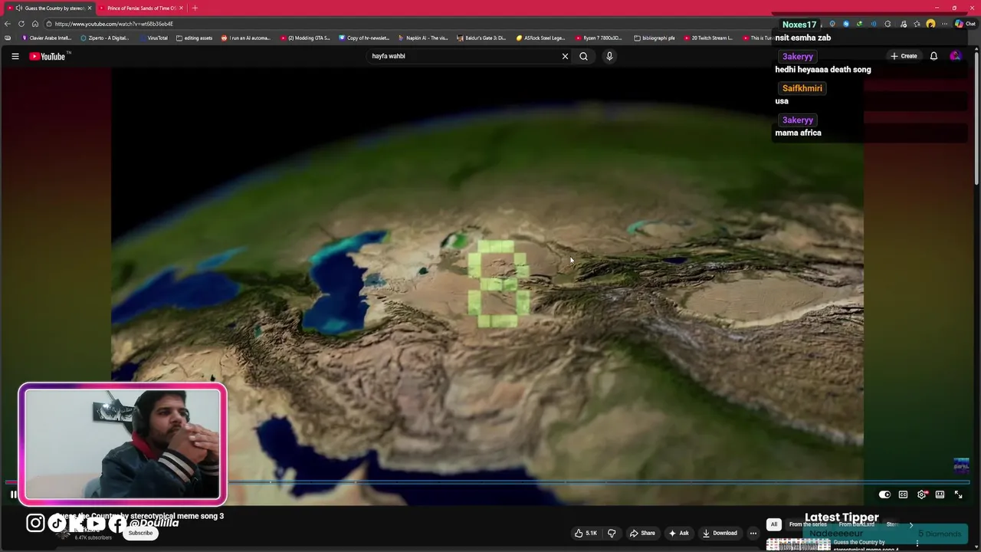Viewport: 981px width, 552px height.
Task: Open more actions ellipsis menu
Action: click(x=753, y=533)
